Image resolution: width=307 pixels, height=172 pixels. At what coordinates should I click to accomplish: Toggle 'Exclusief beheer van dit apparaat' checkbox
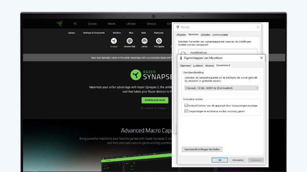pyautogui.click(x=186, y=106)
